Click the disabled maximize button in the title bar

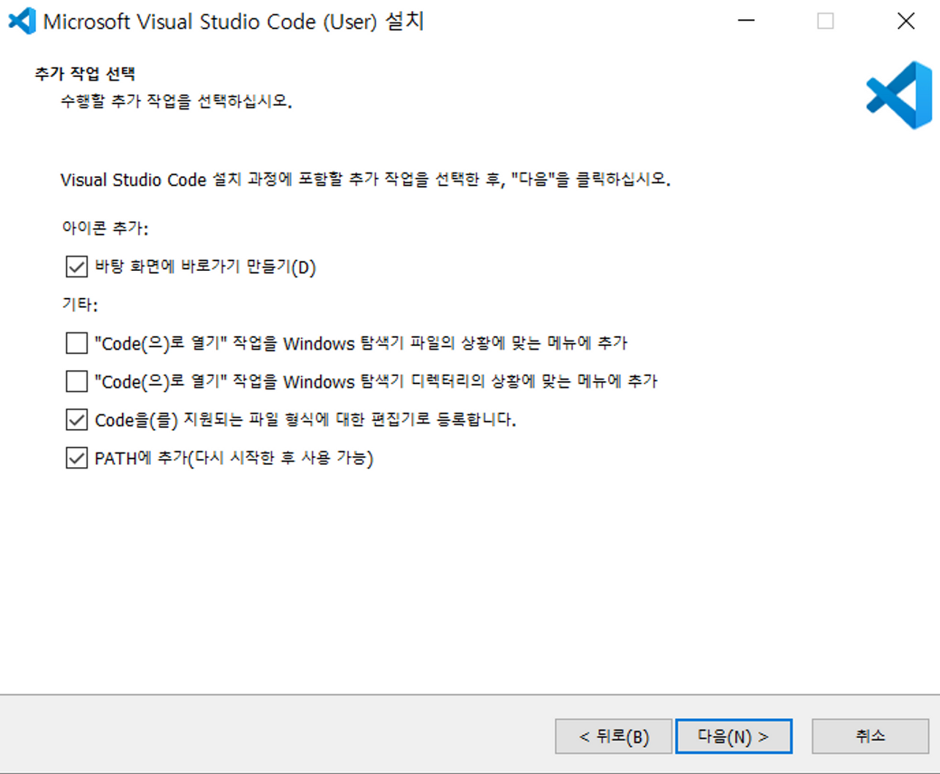coord(825,21)
